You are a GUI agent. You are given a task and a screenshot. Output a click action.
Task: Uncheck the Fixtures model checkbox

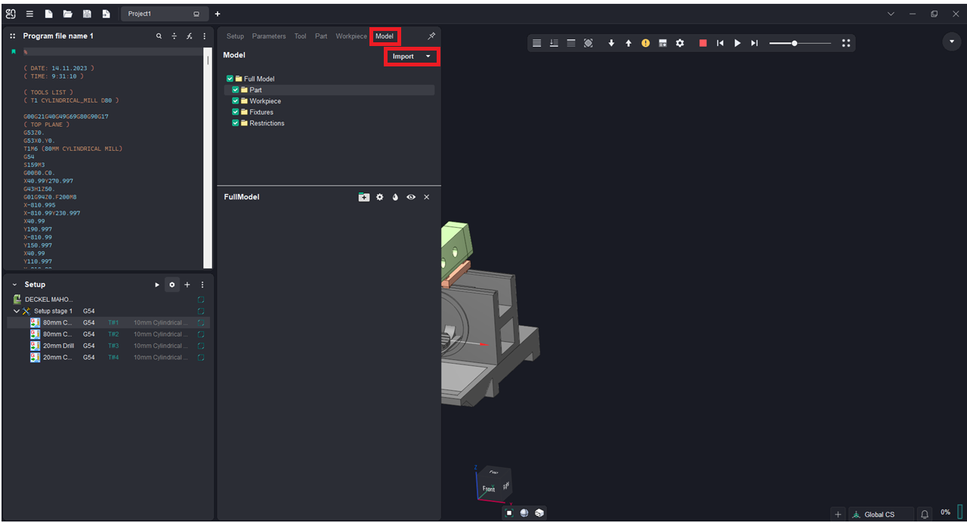coord(236,112)
